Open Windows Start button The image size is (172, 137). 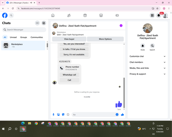[x=3, y=129]
